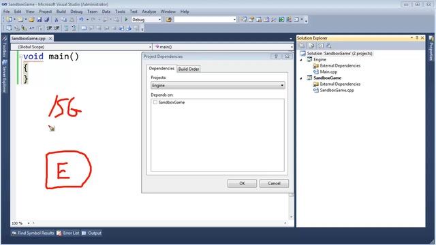
Task: Click the Find in Files icon
Action: click(168, 20)
